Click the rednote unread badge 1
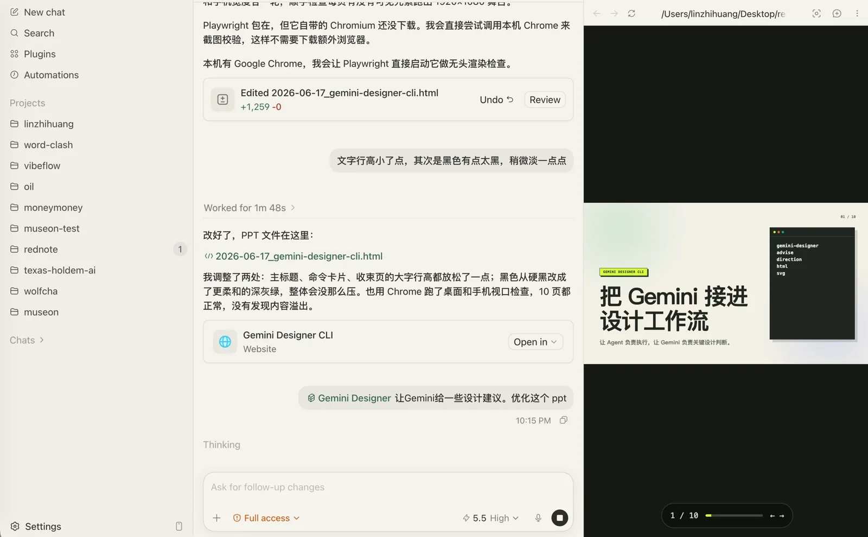The image size is (868, 537). pyautogui.click(x=180, y=249)
